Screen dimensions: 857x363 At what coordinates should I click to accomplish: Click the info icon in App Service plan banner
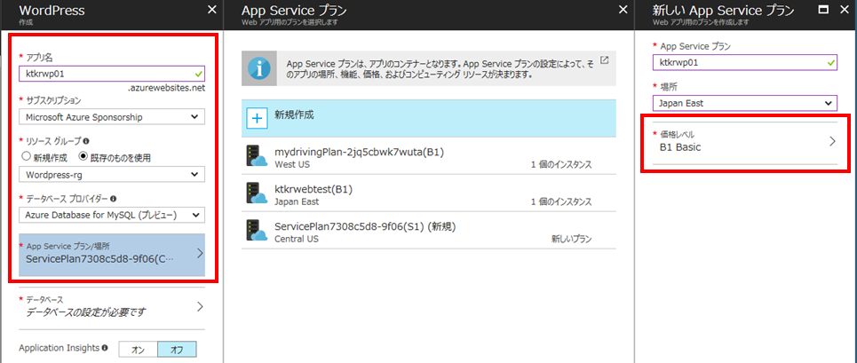tap(259, 68)
